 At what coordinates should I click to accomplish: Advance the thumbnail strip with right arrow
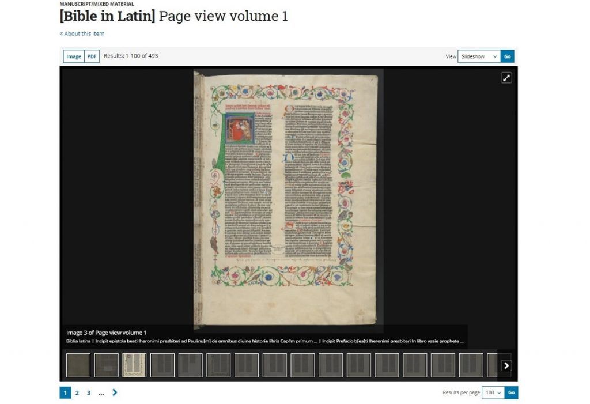pyautogui.click(x=506, y=365)
